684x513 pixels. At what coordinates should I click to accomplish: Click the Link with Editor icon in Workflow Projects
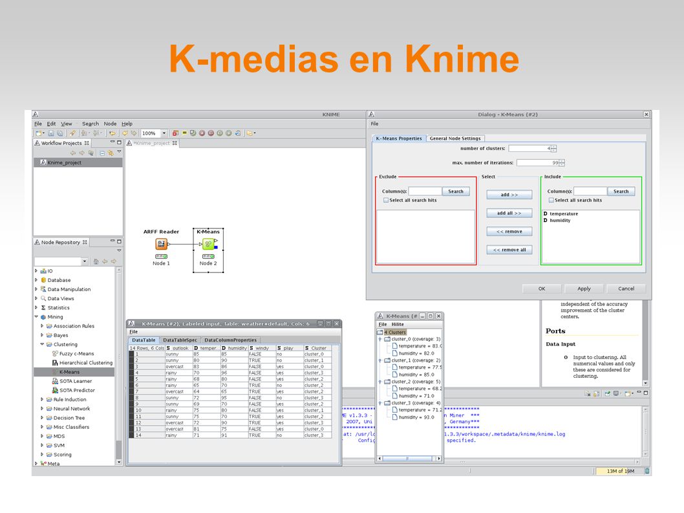(x=111, y=153)
